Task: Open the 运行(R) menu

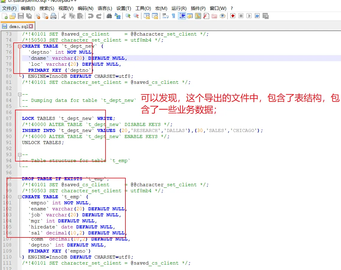Action: 179,8
